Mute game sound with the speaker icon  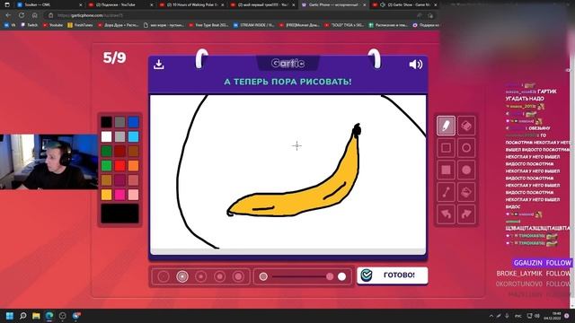pyautogui.click(x=415, y=65)
